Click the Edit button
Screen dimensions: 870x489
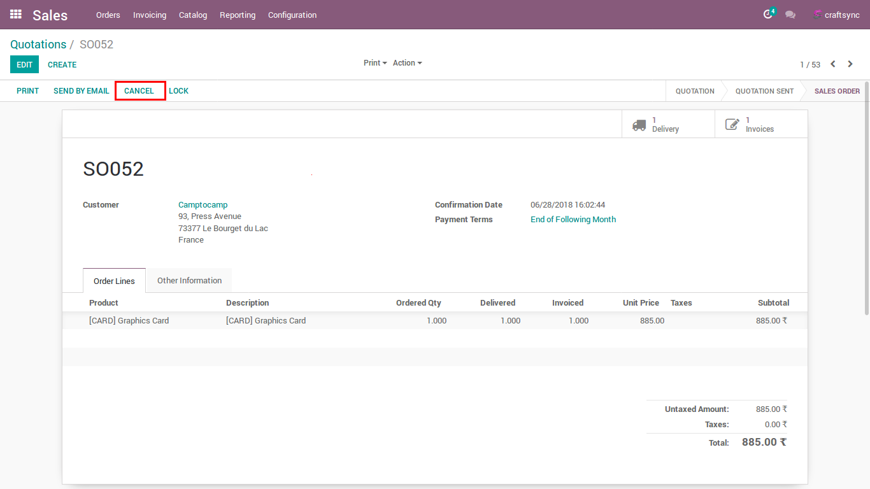pyautogui.click(x=24, y=64)
